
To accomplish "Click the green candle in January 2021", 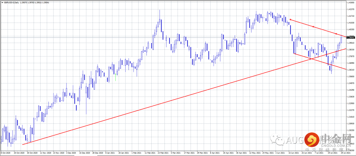I will tap(116, 77).
